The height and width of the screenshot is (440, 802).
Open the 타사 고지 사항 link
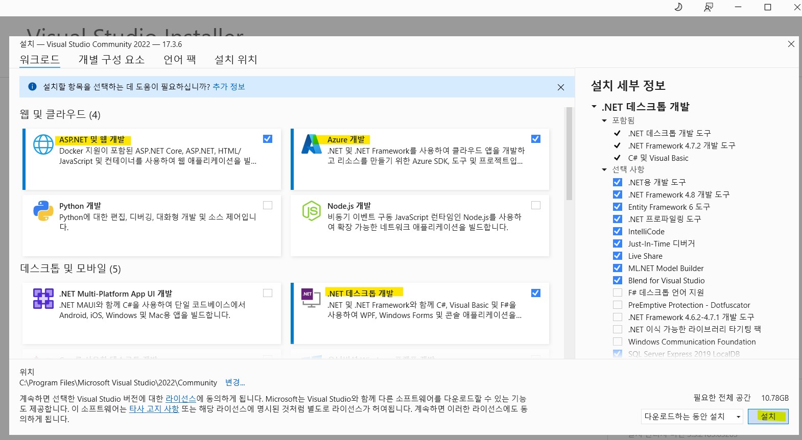coord(154,409)
